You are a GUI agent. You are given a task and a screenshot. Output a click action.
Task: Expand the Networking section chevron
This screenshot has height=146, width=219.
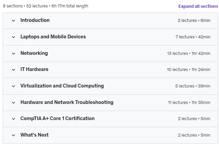[13, 53]
